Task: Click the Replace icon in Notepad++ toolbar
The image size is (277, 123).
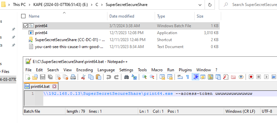Action: pyautogui.click(x=134, y=77)
